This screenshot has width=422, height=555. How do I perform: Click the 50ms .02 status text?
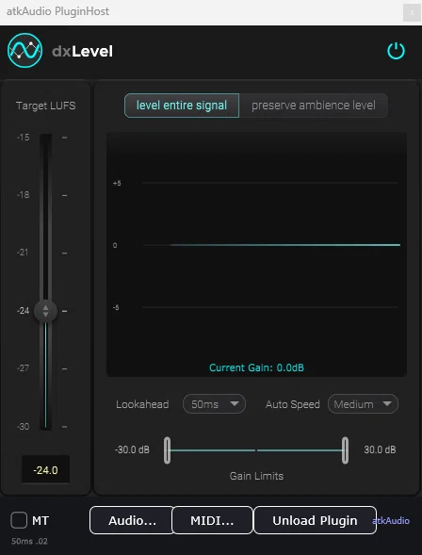[x=29, y=541]
